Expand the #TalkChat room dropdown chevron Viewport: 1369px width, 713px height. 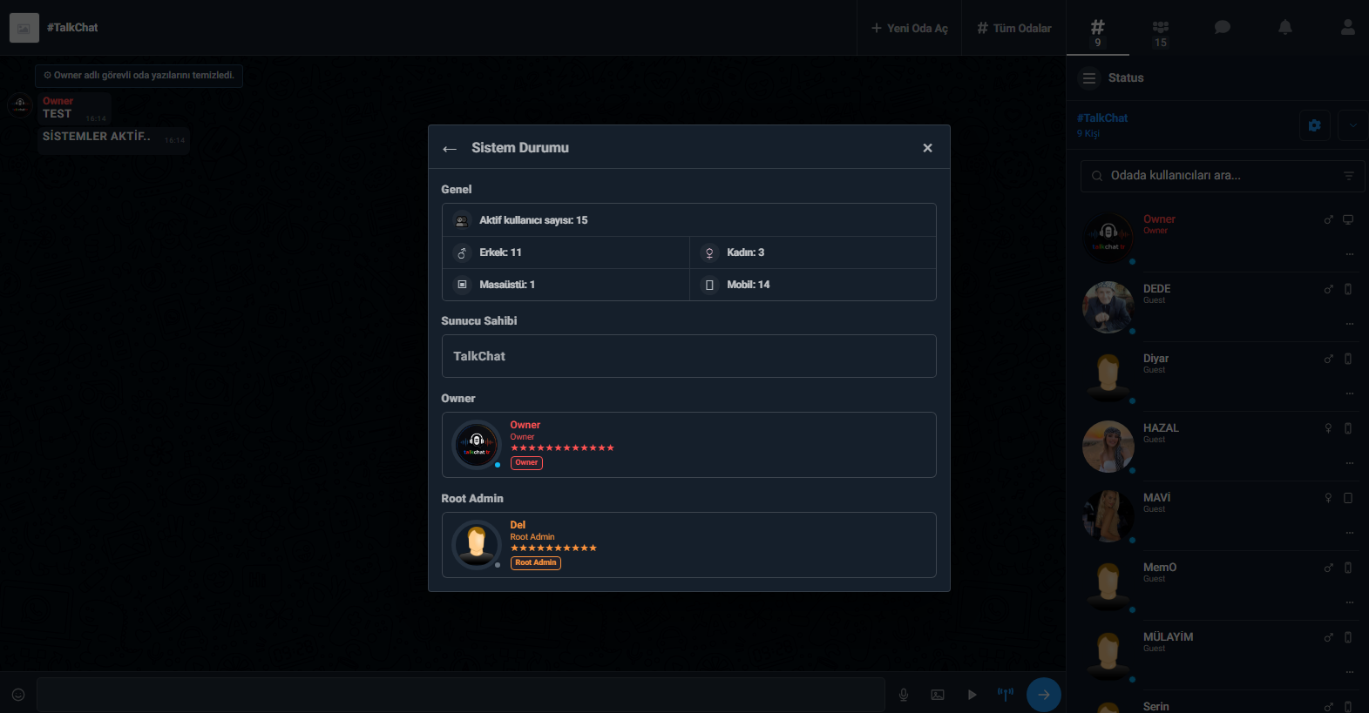click(x=1352, y=125)
